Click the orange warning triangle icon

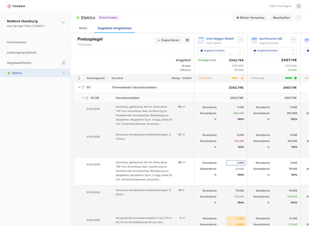(x=242, y=78)
